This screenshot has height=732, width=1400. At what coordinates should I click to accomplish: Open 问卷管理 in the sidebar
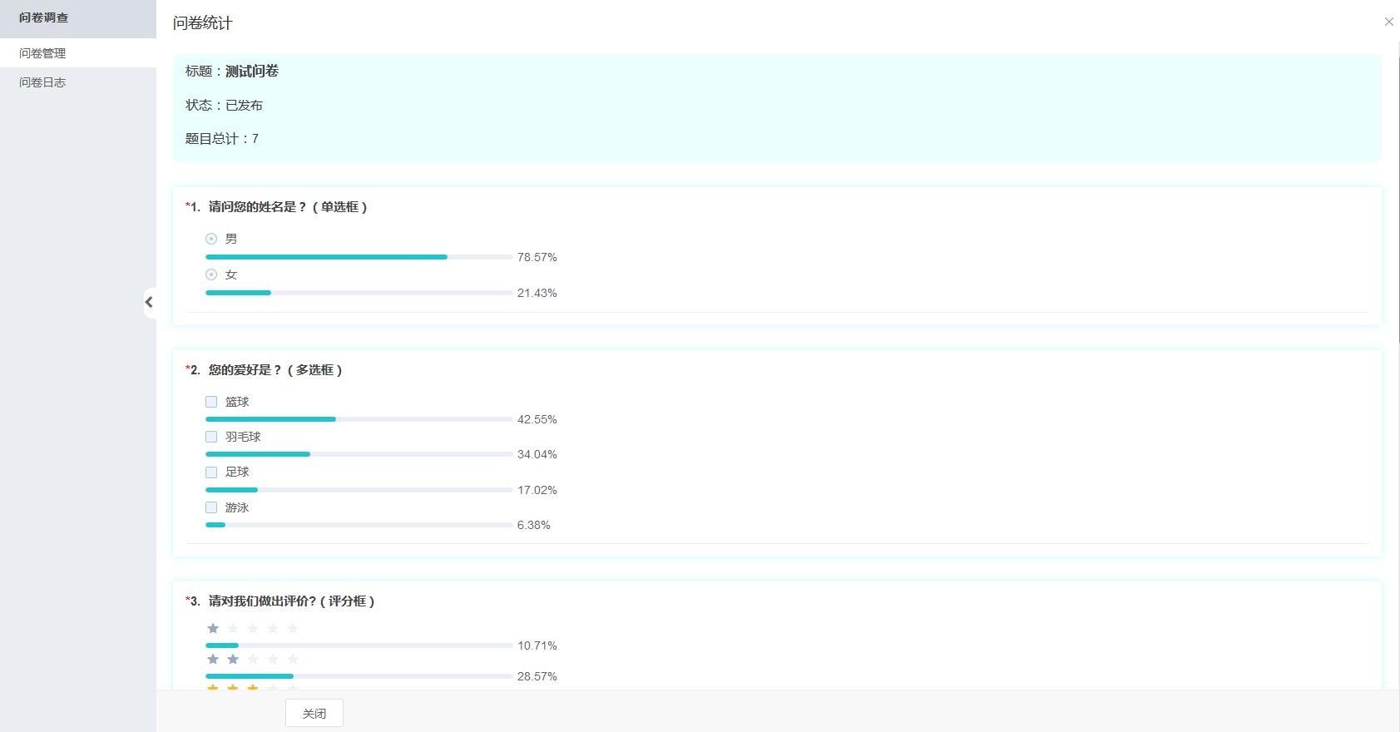(42, 53)
